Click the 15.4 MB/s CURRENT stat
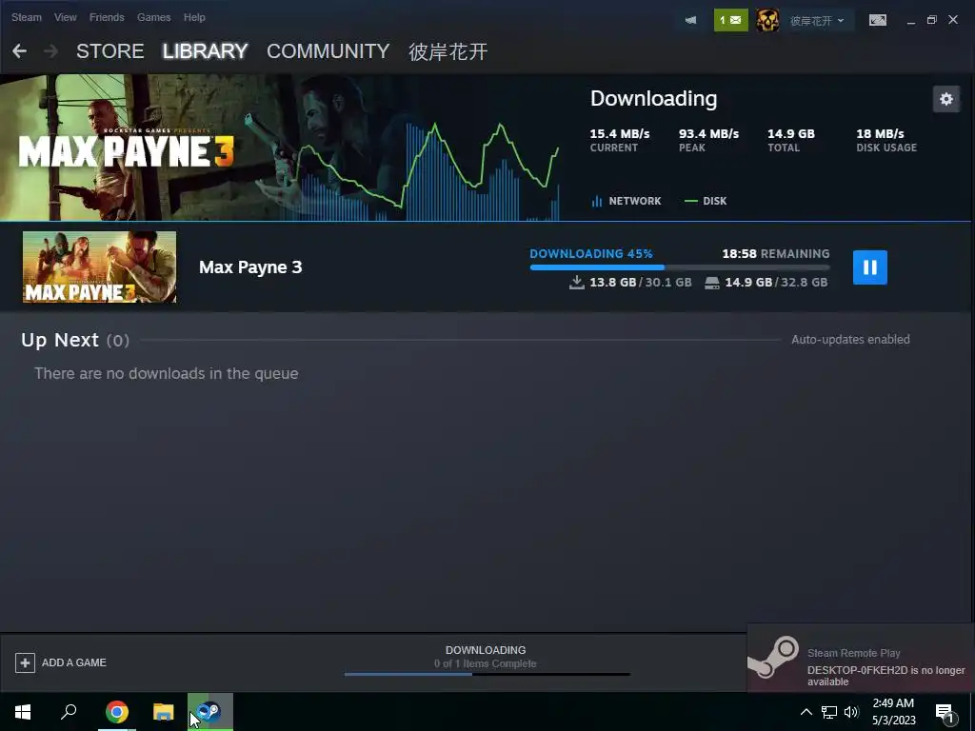Image resolution: width=975 pixels, height=731 pixels. pos(619,140)
